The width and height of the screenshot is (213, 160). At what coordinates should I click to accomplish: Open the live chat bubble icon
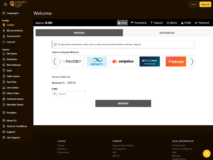[x=206, y=153]
